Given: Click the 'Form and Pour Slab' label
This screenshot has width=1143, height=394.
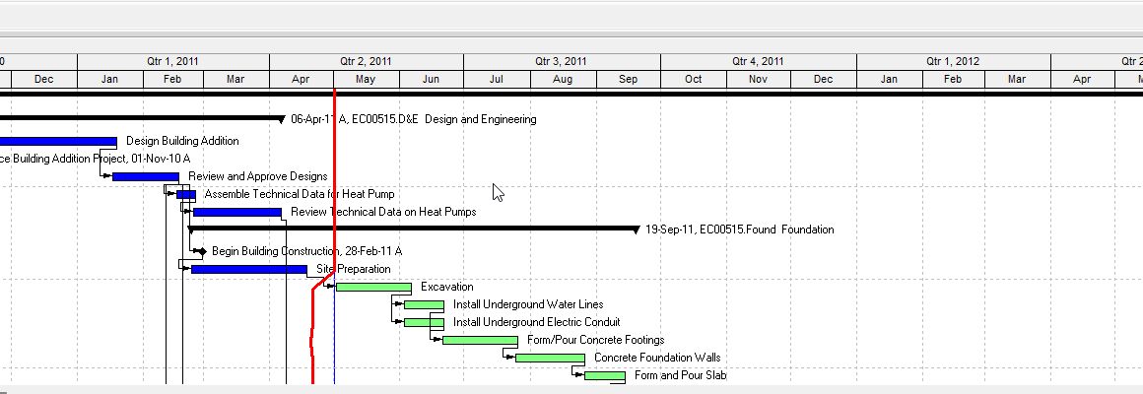Looking at the screenshot, I should click(x=681, y=376).
